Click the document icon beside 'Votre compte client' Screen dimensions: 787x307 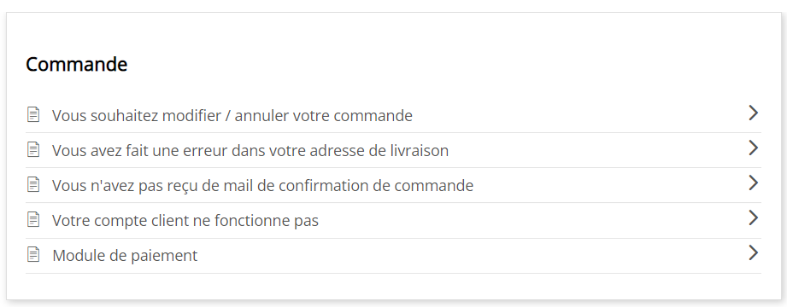tap(33, 220)
